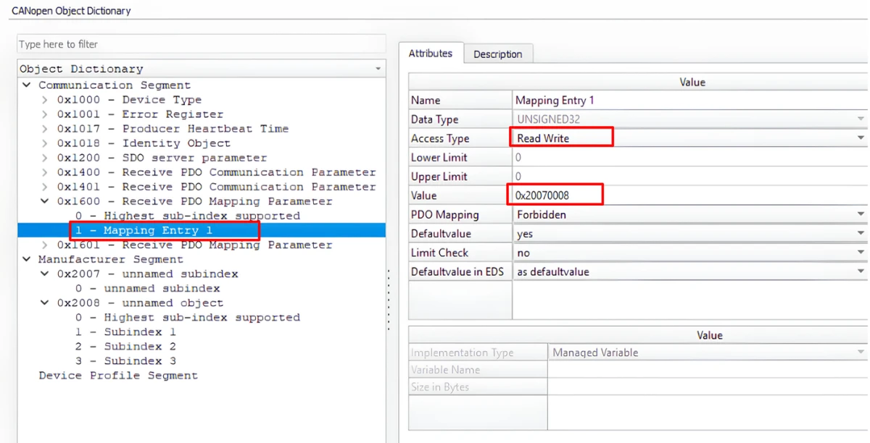Click the Variable Name field

(x=707, y=370)
